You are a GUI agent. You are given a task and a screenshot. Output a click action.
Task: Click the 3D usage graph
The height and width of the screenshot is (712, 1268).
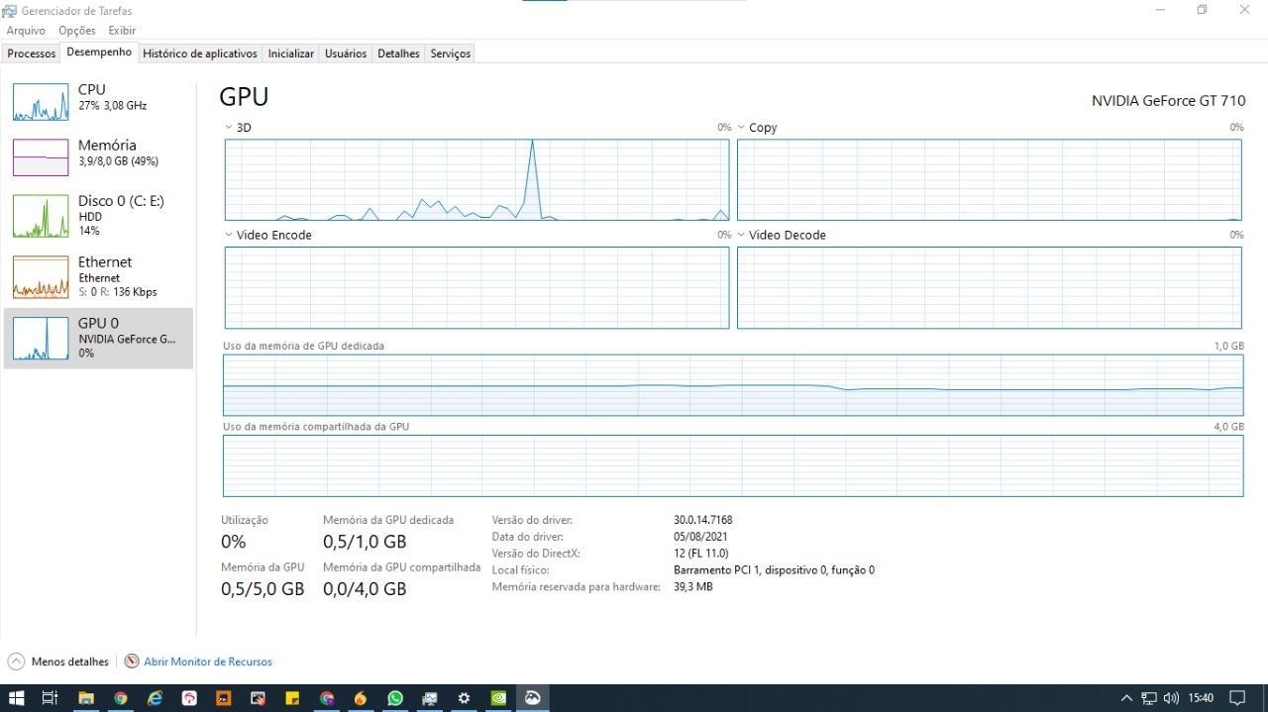tap(476, 179)
